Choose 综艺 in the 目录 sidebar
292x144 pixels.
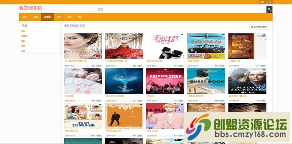click(23, 41)
